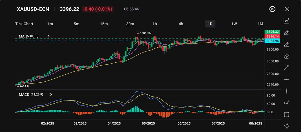
Task: Switch to the 15m timeframe
Action: (x=104, y=24)
